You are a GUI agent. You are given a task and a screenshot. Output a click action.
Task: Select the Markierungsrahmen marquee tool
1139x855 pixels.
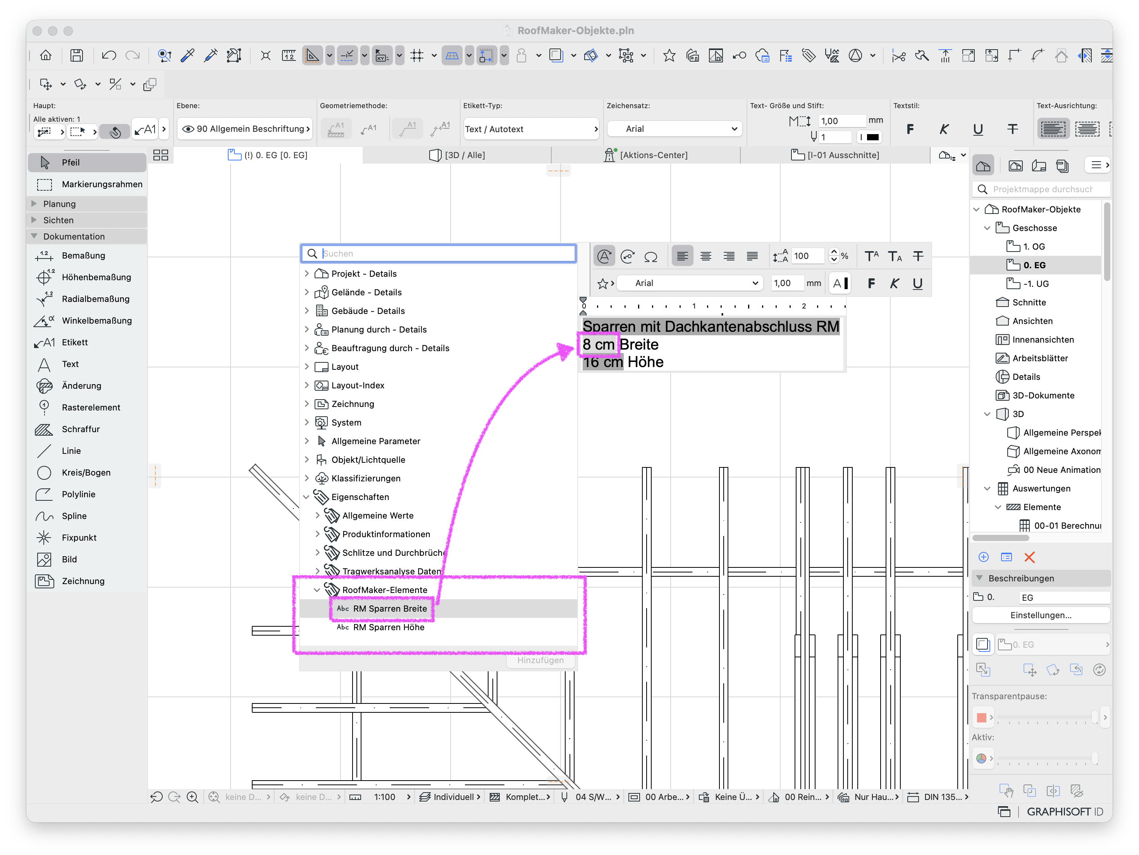(x=87, y=184)
